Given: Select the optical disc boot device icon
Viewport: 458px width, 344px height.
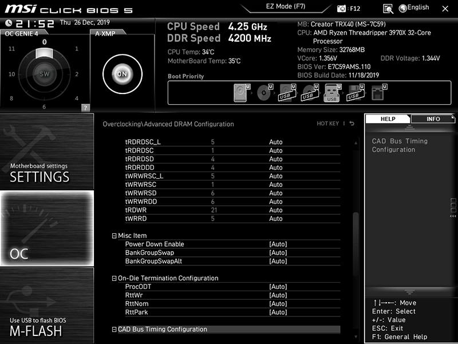Looking at the screenshot, I should point(264,93).
